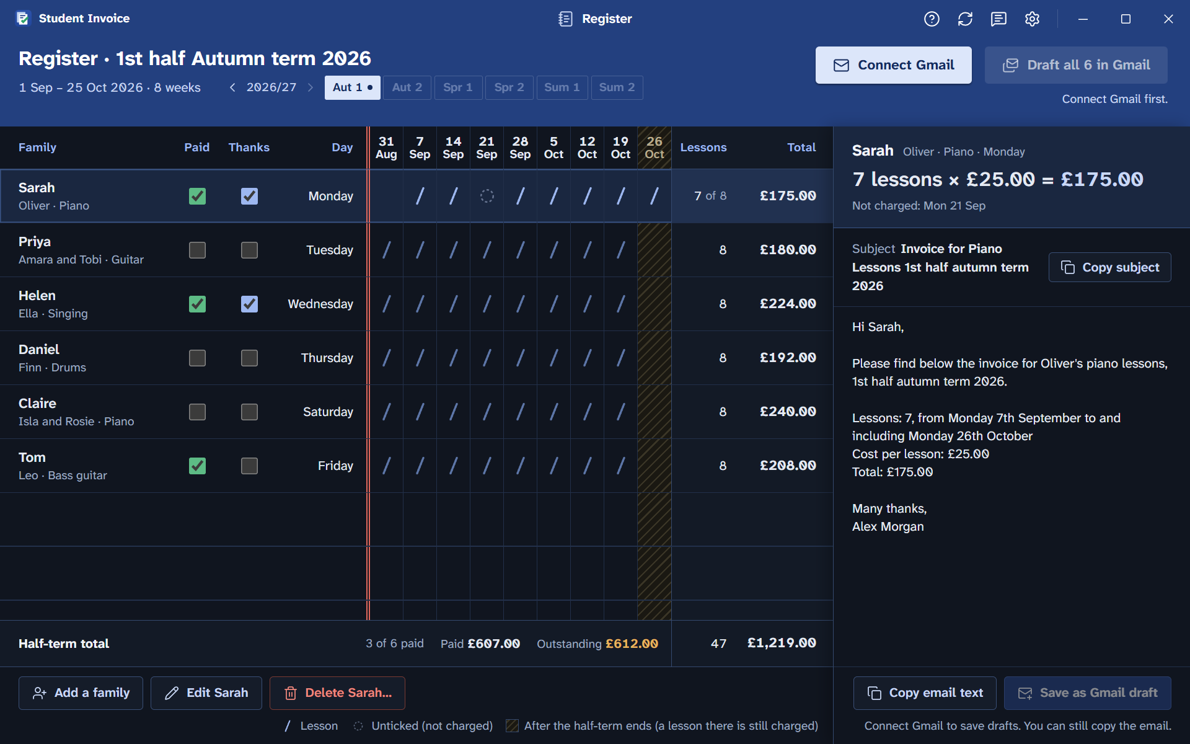Click the Thanks column header
1190x744 pixels.
click(x=249, y=148)
